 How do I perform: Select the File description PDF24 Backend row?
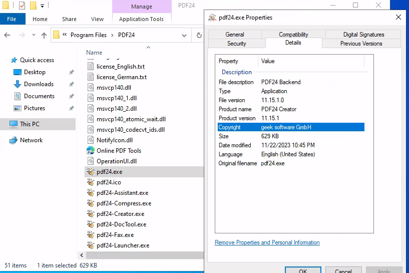(x=291, y=82)
